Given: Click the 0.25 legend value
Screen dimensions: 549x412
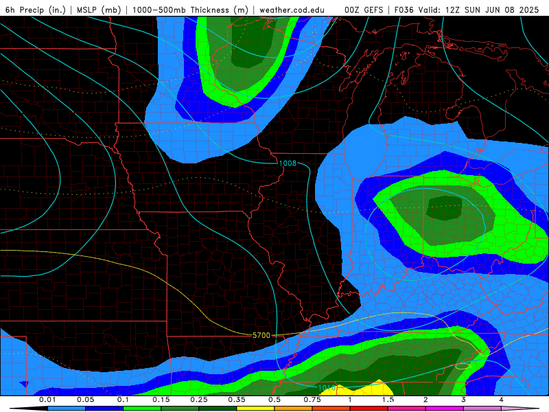Looking at the screenshot, I should click(x=199, y=400).
